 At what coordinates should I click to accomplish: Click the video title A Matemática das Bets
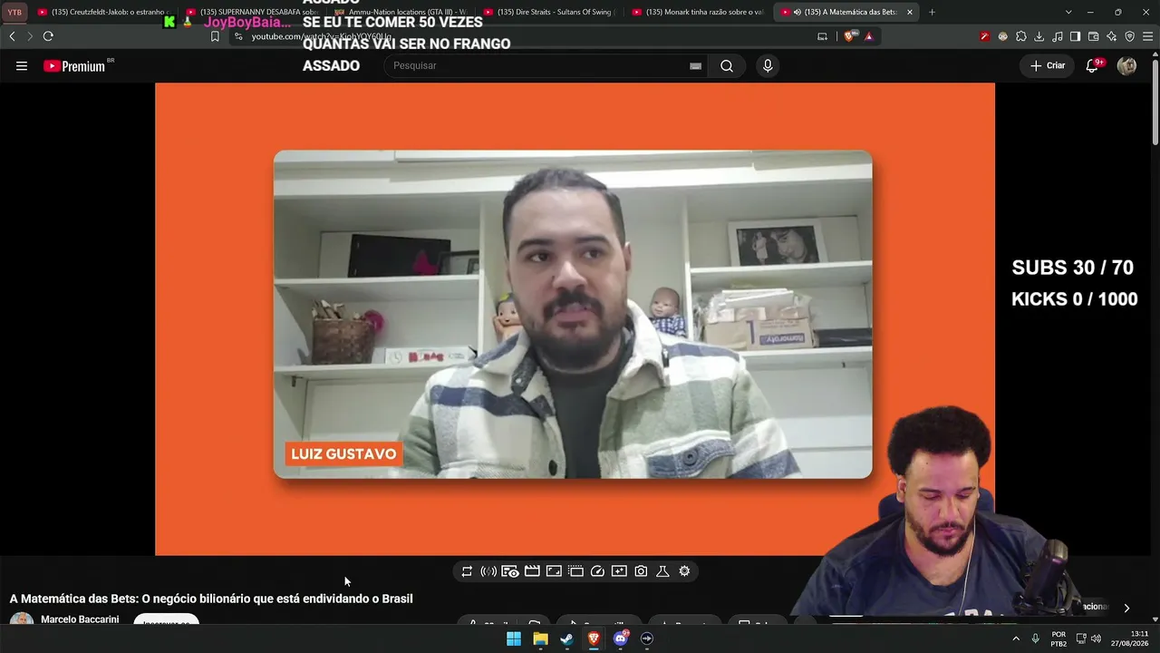pos(211,599)
